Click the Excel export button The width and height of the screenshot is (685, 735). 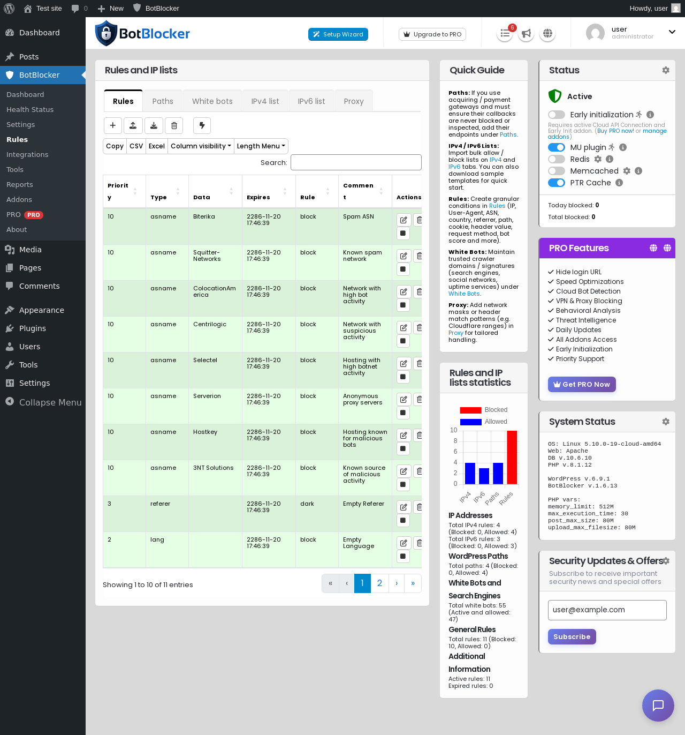coord(157,146)
